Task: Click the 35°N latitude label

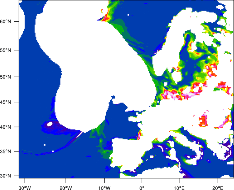Action: (6, 151)
